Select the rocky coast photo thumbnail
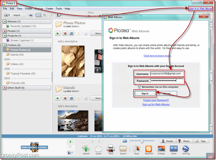This screenshot has height=160, width=216. click(73, 121)
